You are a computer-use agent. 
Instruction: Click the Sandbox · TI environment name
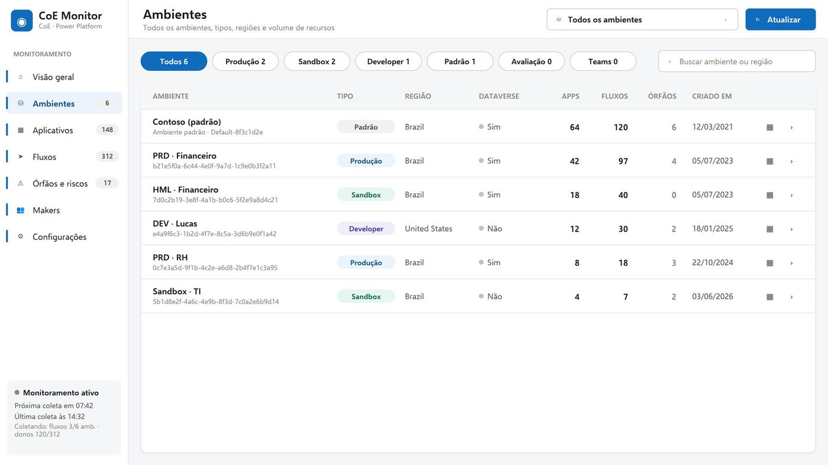(177, 291)
